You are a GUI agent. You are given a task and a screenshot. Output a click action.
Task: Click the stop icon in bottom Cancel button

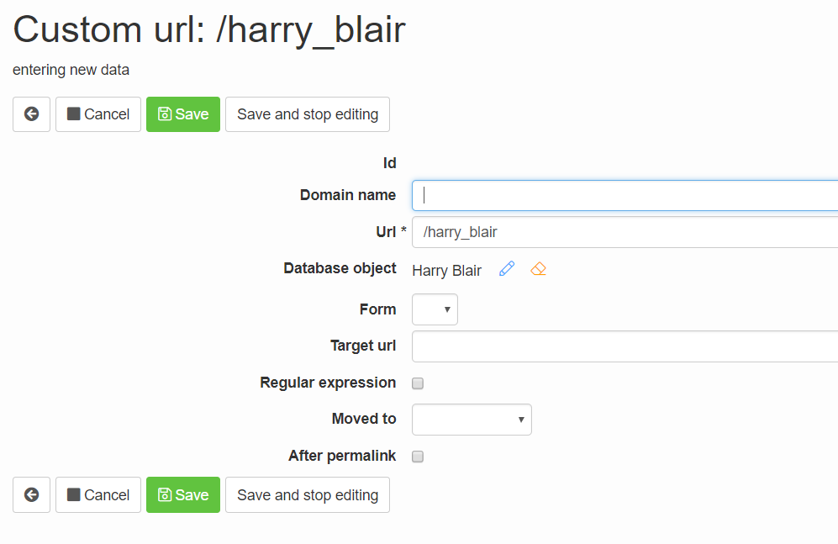point(76,494)
